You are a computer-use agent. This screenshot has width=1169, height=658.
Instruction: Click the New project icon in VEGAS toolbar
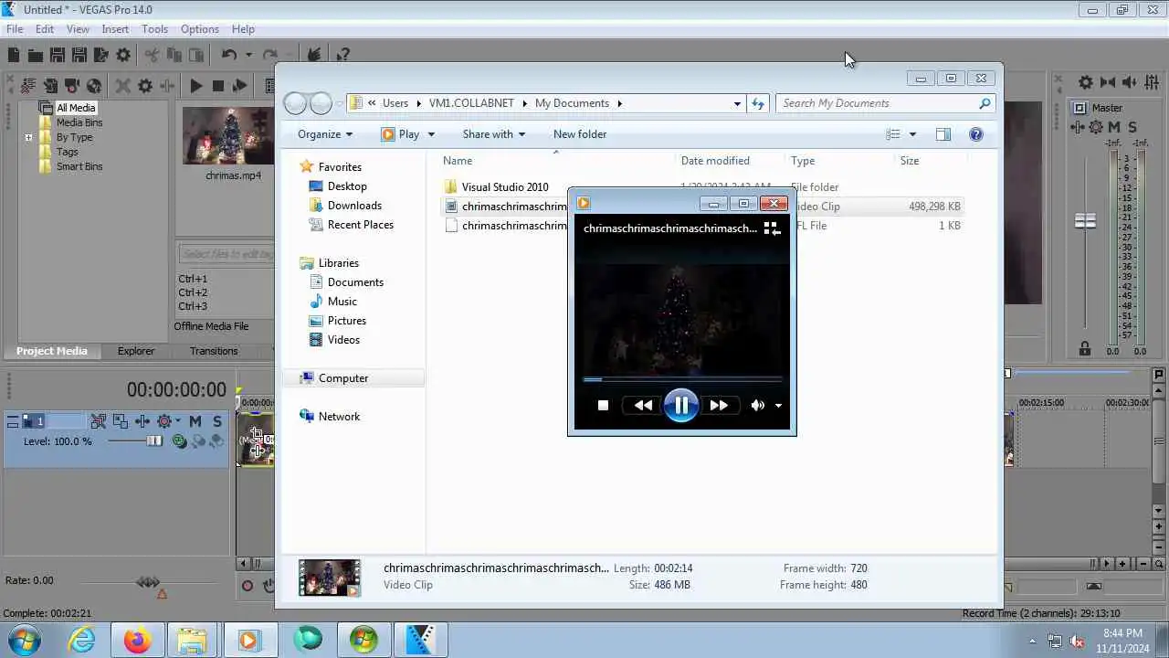[14, 56]
